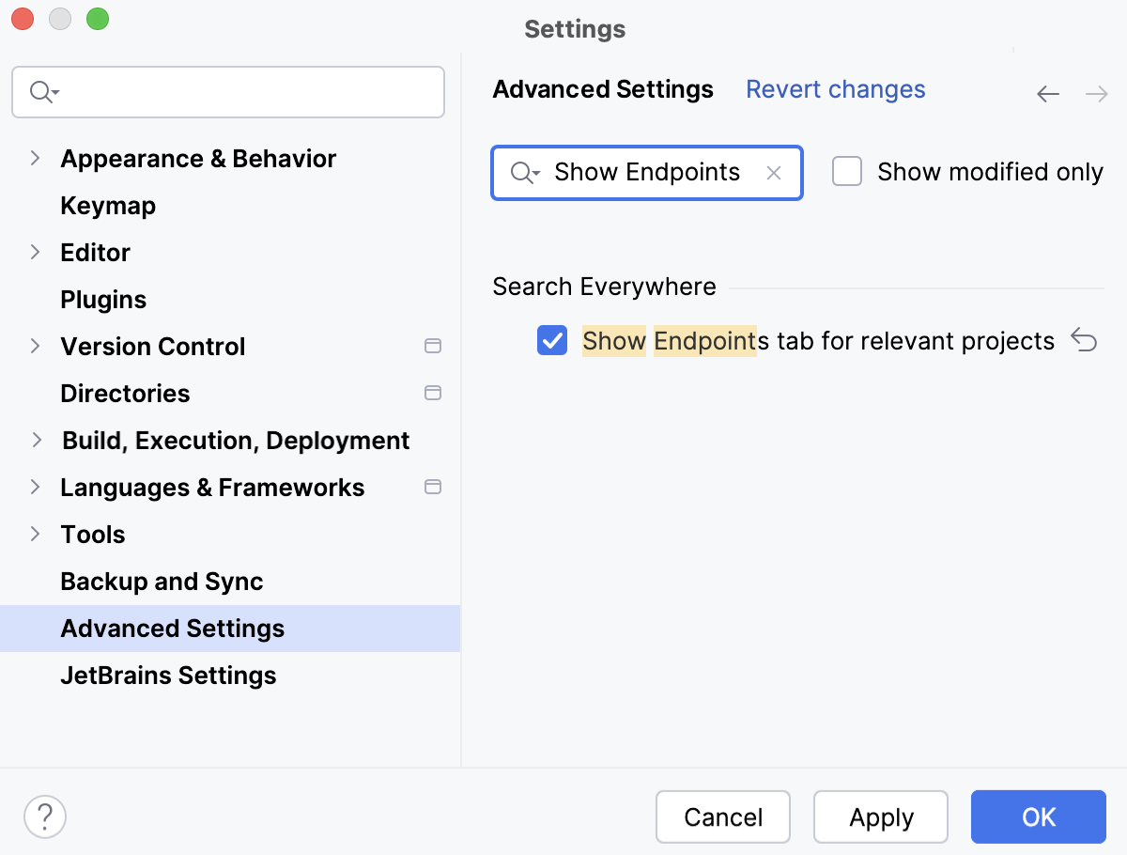Click the Revert changes link

[835, 89]
